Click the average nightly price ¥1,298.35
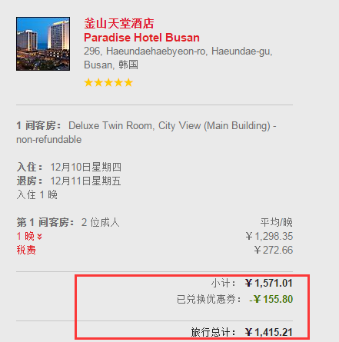 coord(269,236)
